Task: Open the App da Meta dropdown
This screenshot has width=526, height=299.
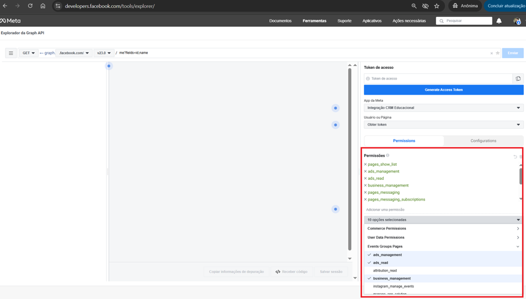Action: pyautogui.click(x=444, y=108)
